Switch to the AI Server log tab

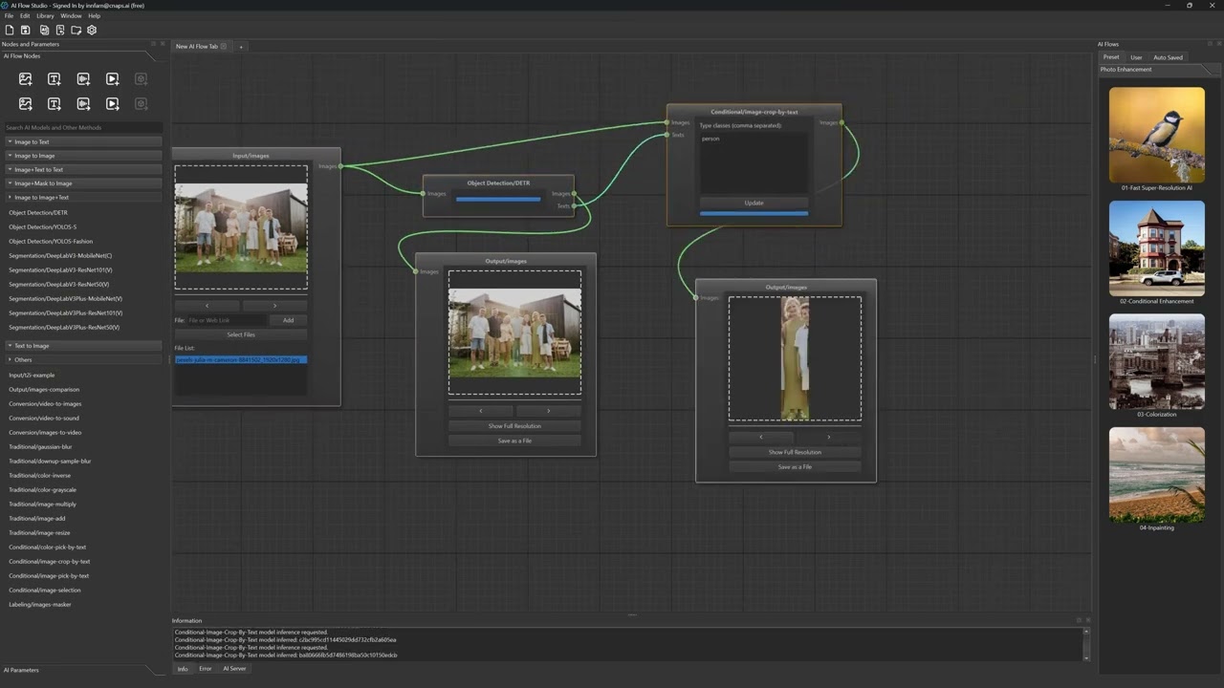(x=234, y=669)
